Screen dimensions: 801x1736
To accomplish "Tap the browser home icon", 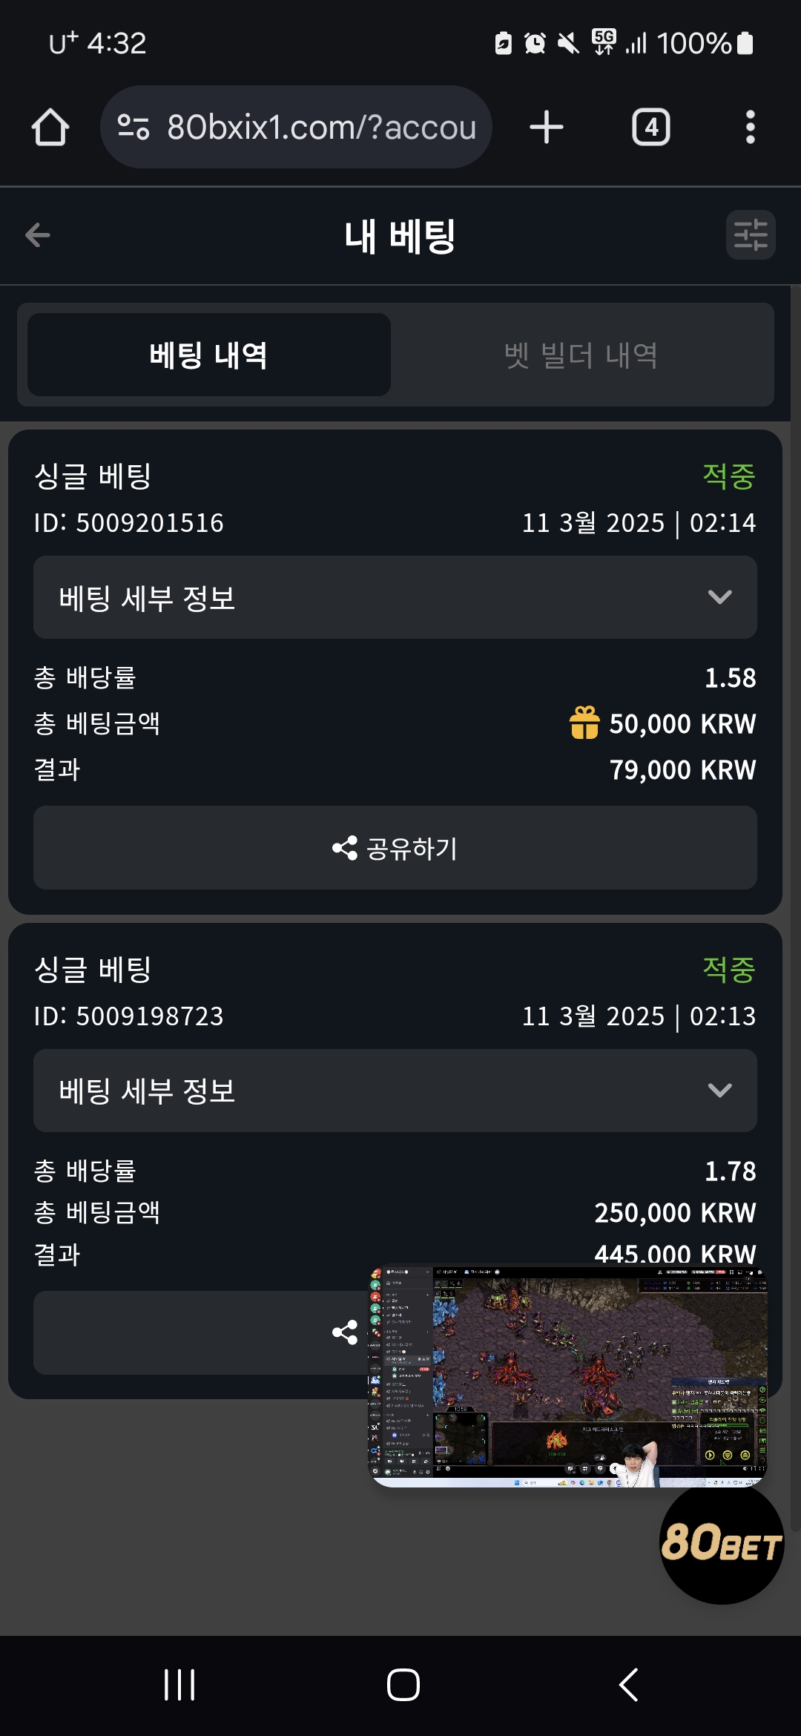I will pos(50,127).
